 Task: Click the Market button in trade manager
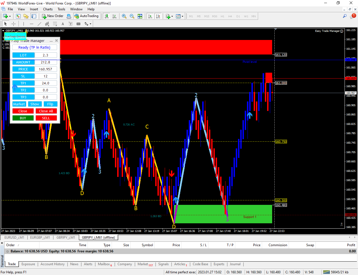[19, 104]
